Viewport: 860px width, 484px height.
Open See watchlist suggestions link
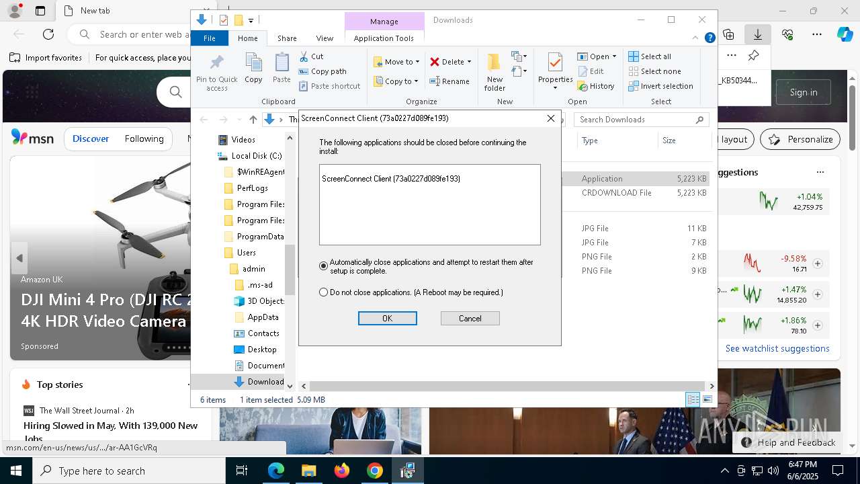pyautogui.click(x=777, y=348)
